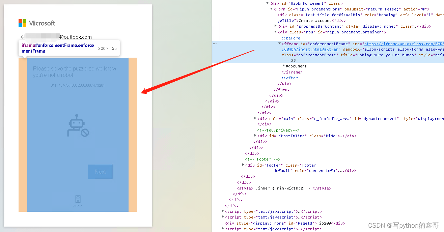
Task: Select the ::before pseudo-element row
Action: [291, 38]
